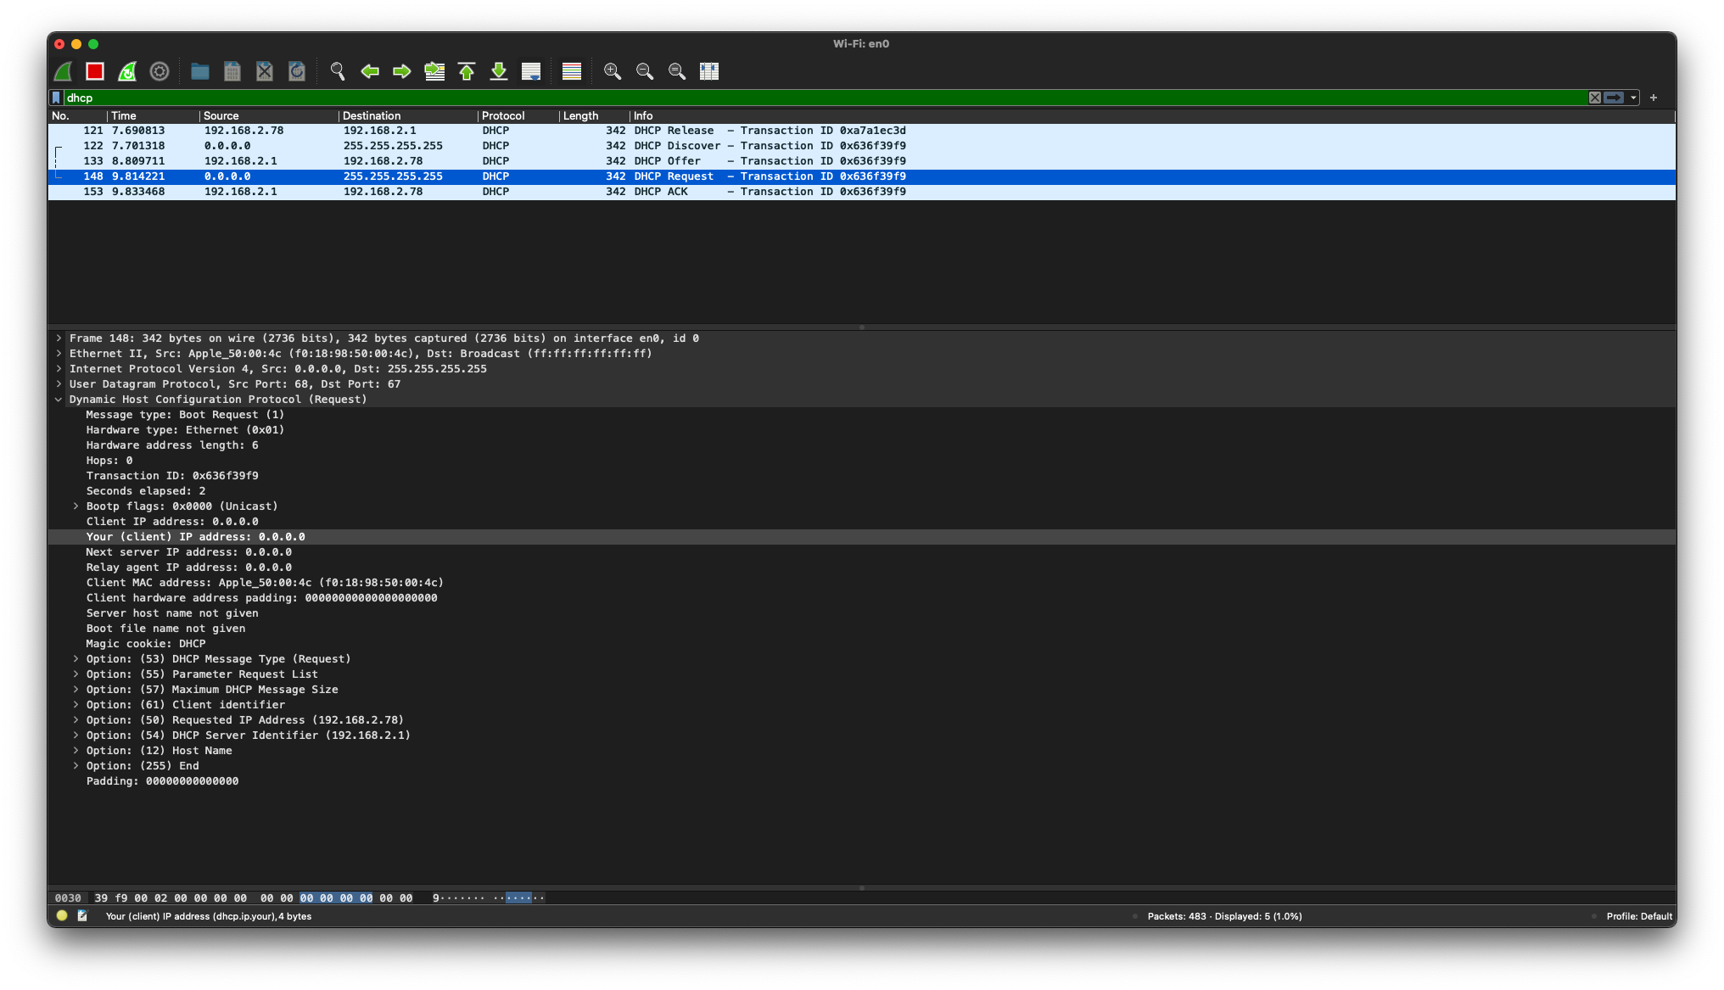Toggle packet colorizing rules
Screen dimensions: 1724x990
pyautogui.click(x=572, y=71)
